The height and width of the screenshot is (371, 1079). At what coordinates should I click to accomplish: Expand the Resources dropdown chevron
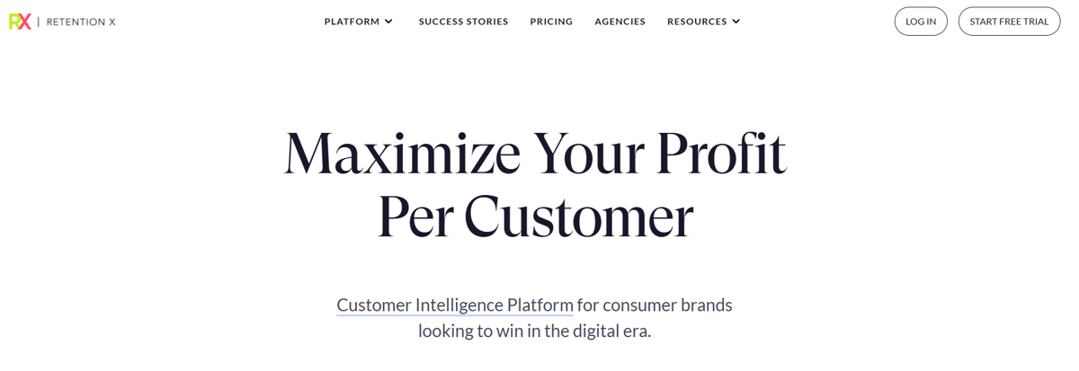(x=736, y=22)
